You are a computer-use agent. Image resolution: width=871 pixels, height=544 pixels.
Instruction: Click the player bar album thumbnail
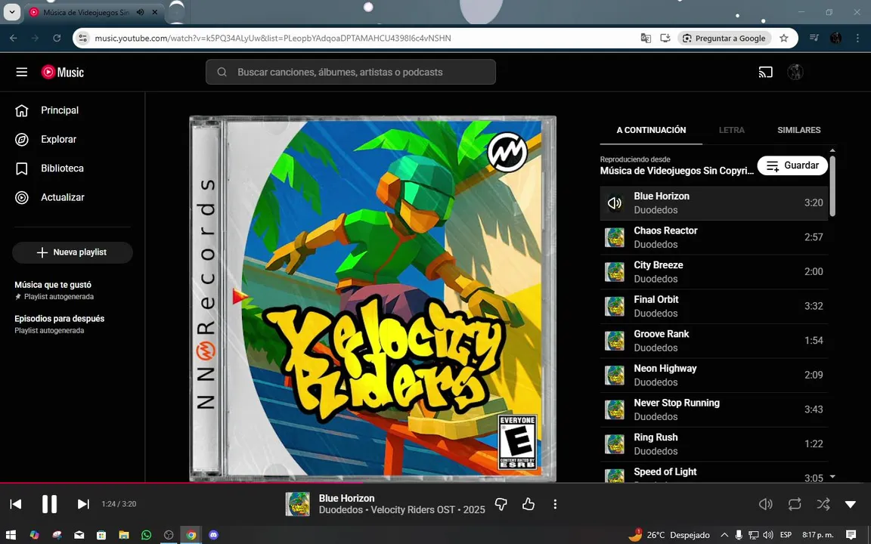298,504
